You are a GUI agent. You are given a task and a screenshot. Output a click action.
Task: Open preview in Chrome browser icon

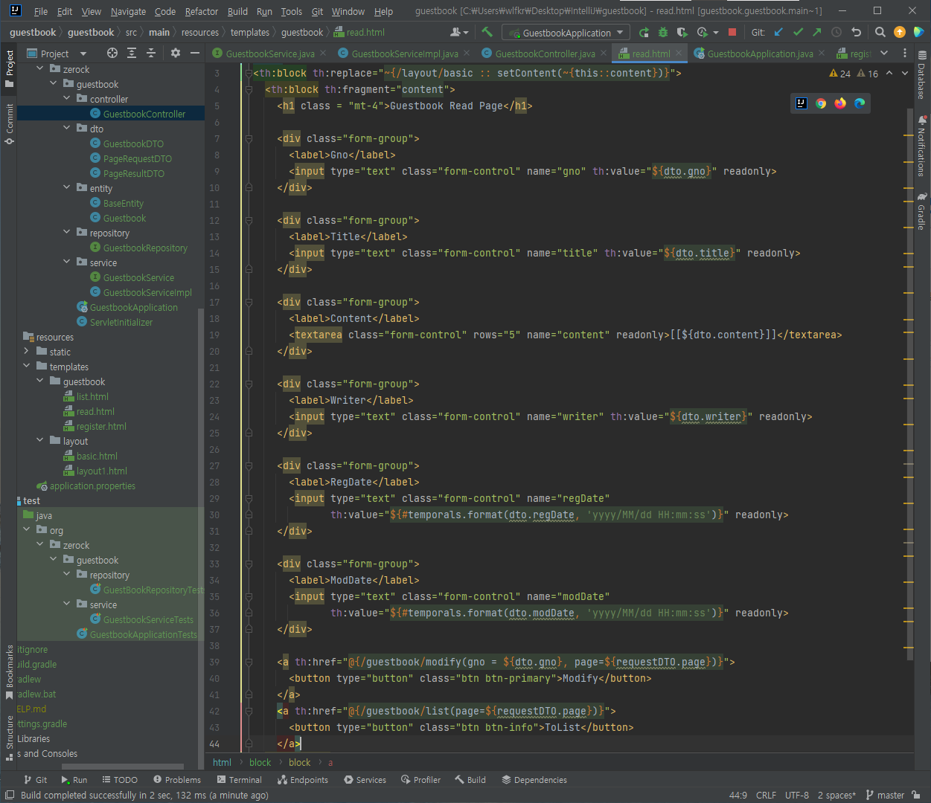(821, 103)
